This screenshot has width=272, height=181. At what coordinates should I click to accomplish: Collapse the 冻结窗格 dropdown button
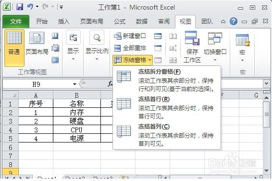click(133, 60)
